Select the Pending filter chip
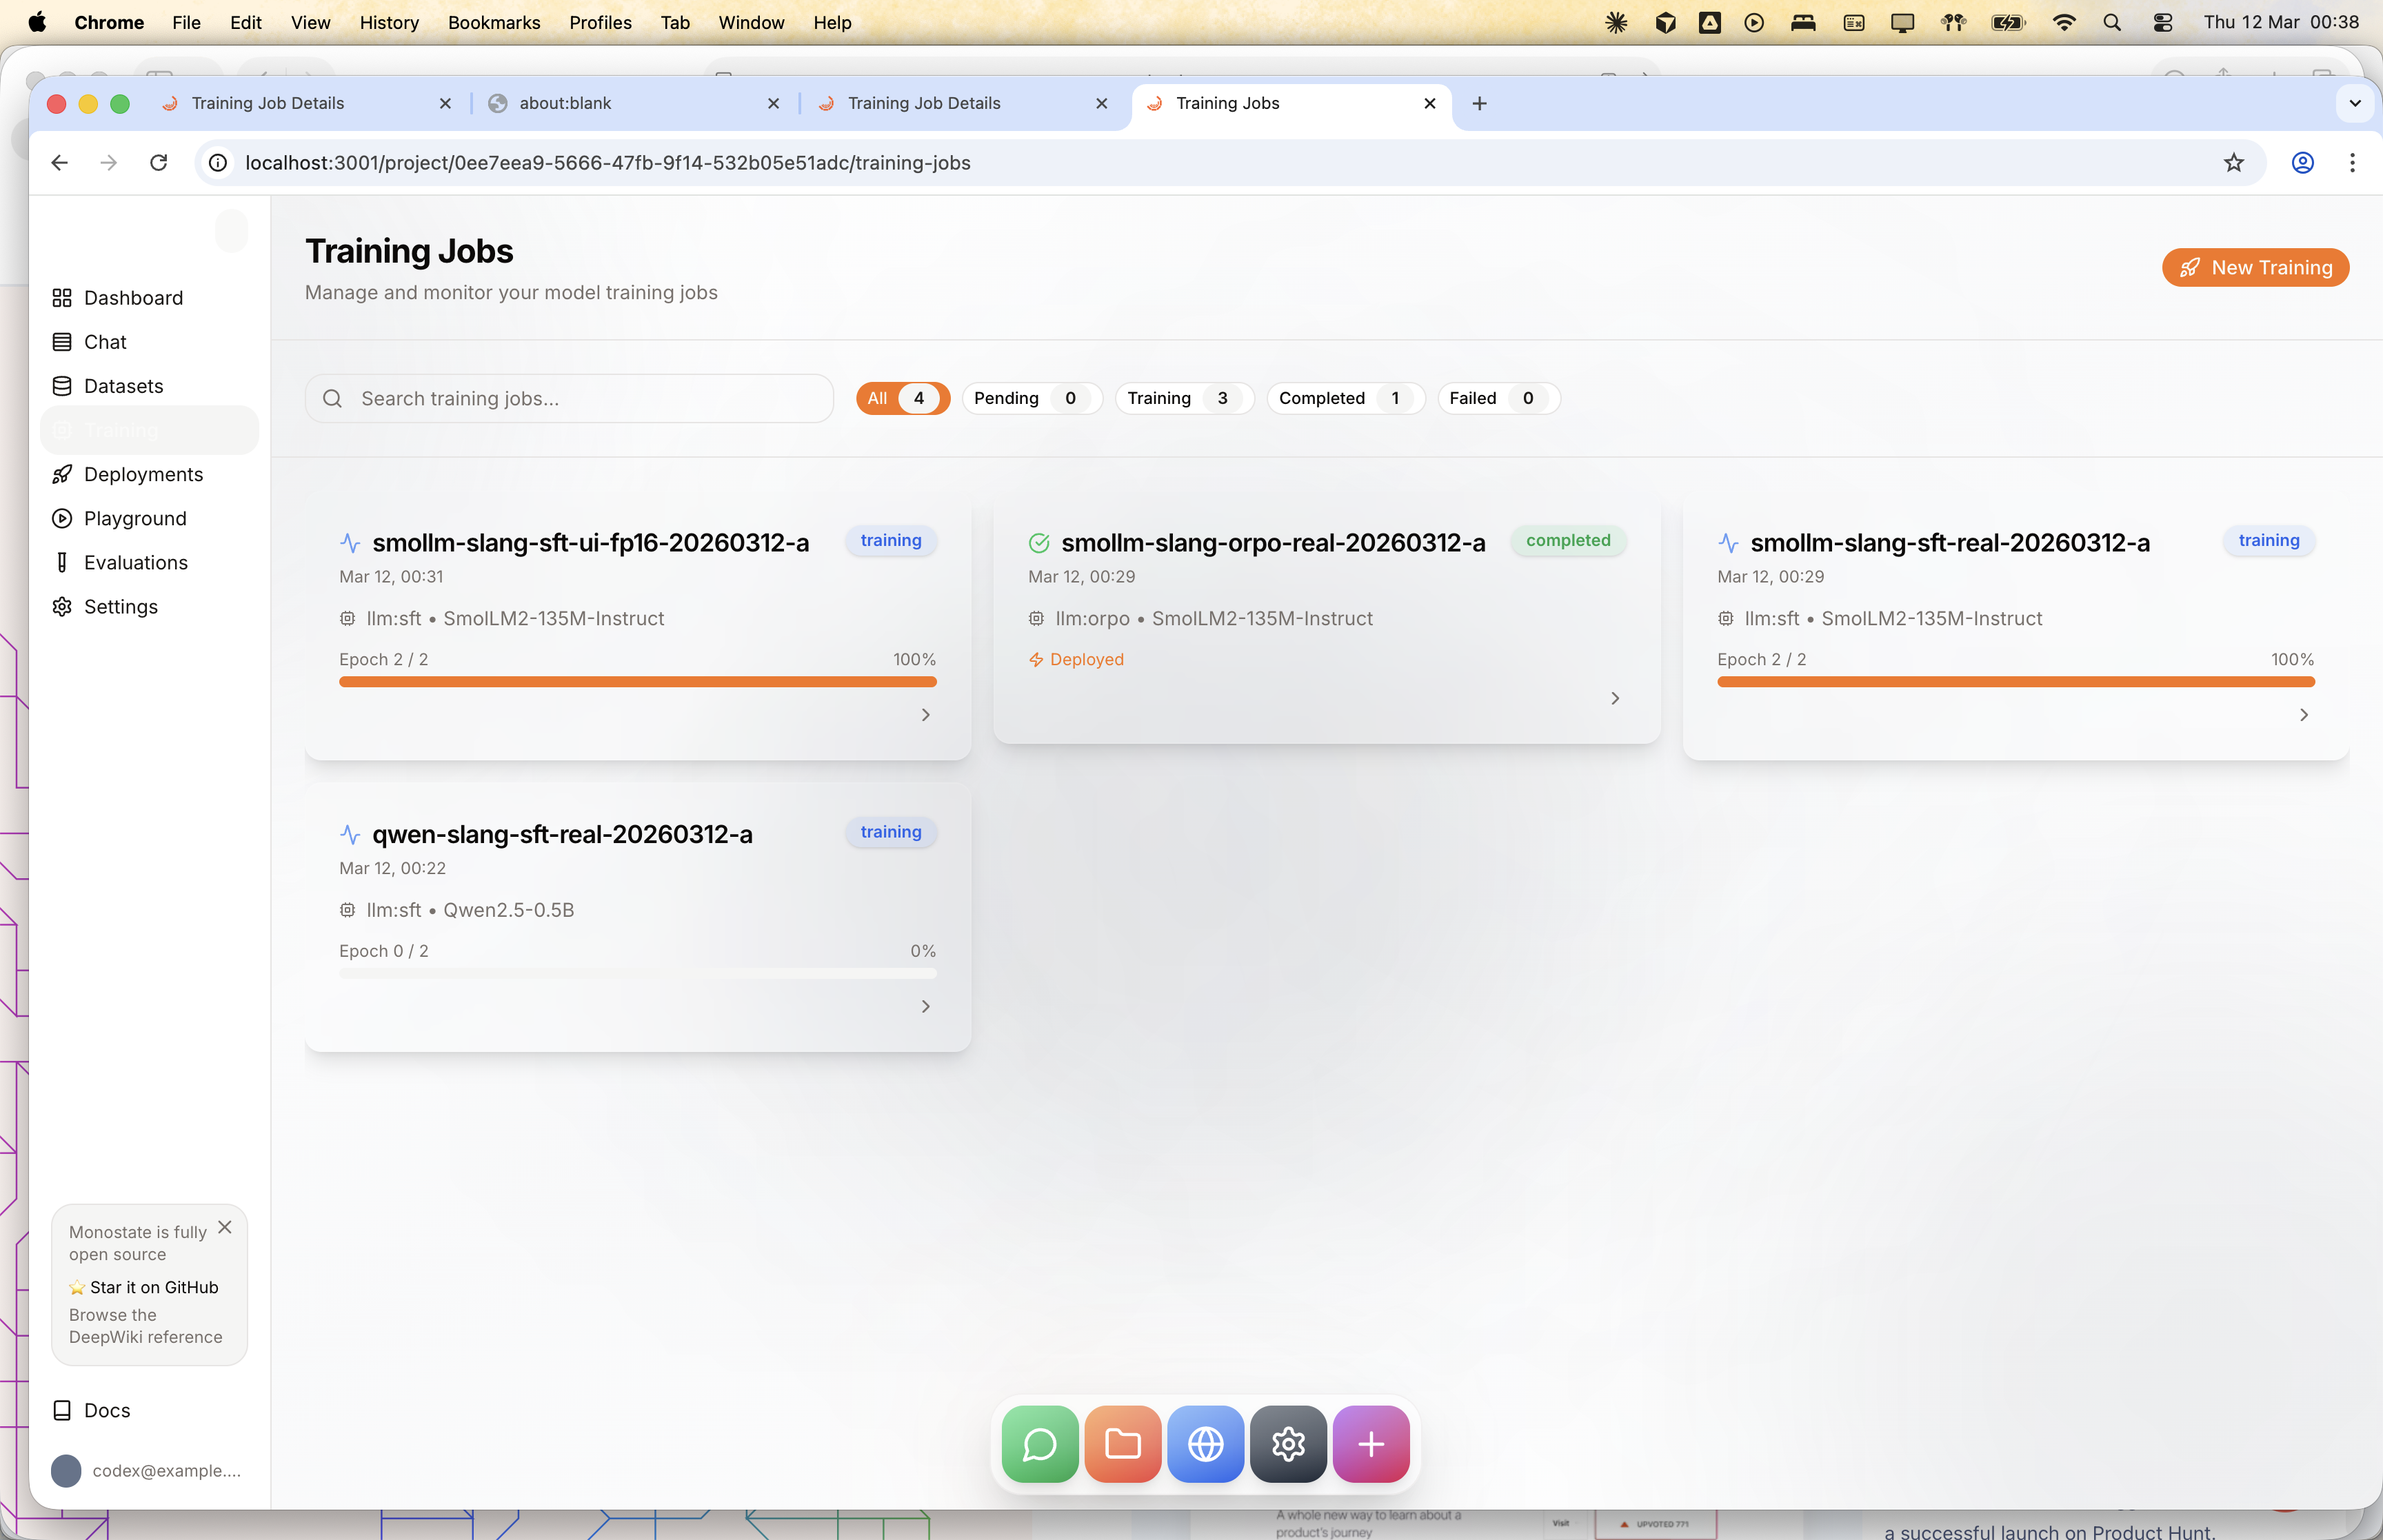The width and height of the screenshot is (2383, 1540). pos(1030,398)
